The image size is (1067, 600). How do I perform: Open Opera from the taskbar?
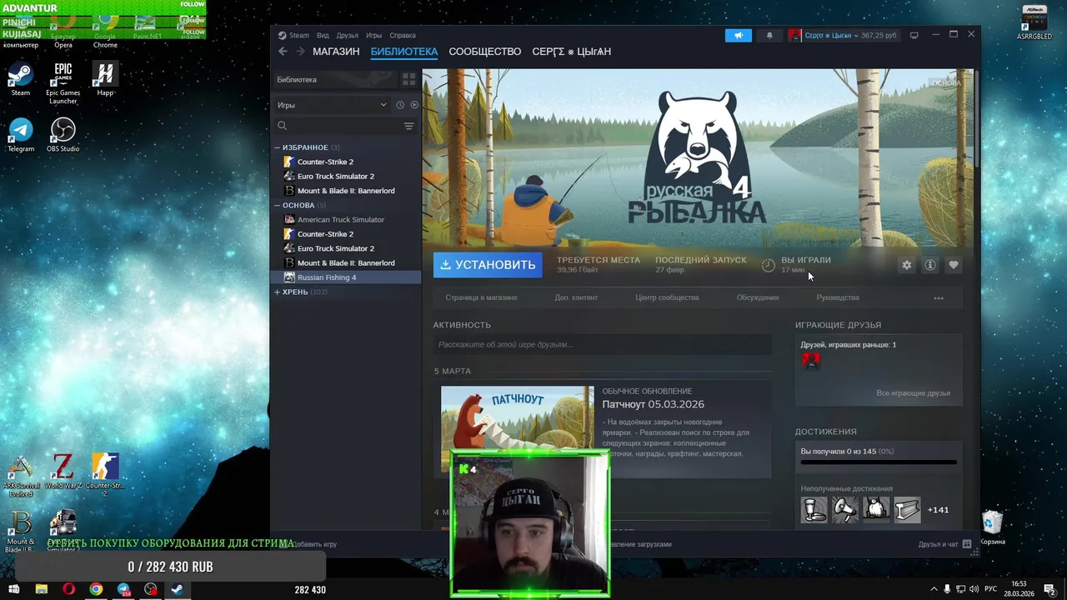(x=68, y=589)
